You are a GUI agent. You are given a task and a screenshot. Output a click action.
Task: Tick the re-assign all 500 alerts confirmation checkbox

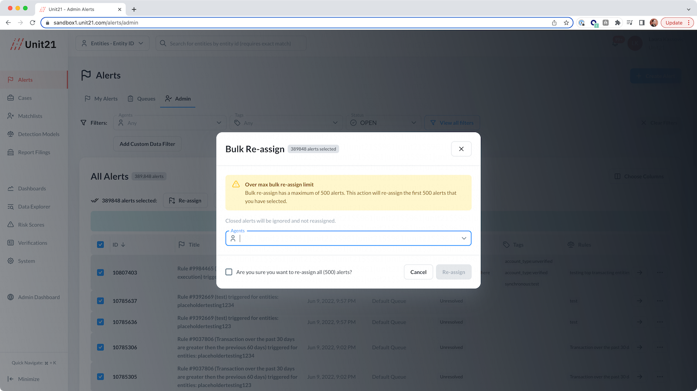229,272
